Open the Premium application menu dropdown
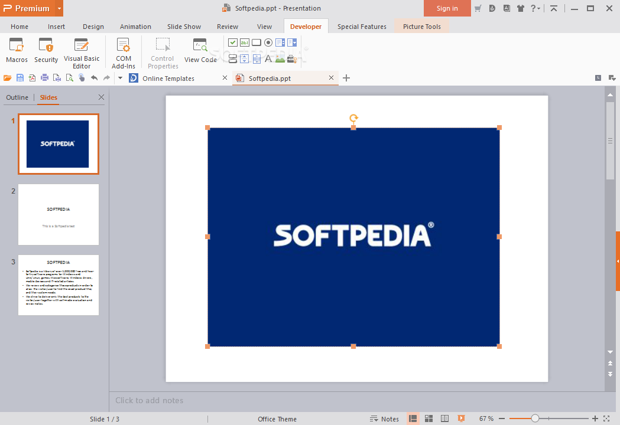620x425 pixels. point(59,8)
